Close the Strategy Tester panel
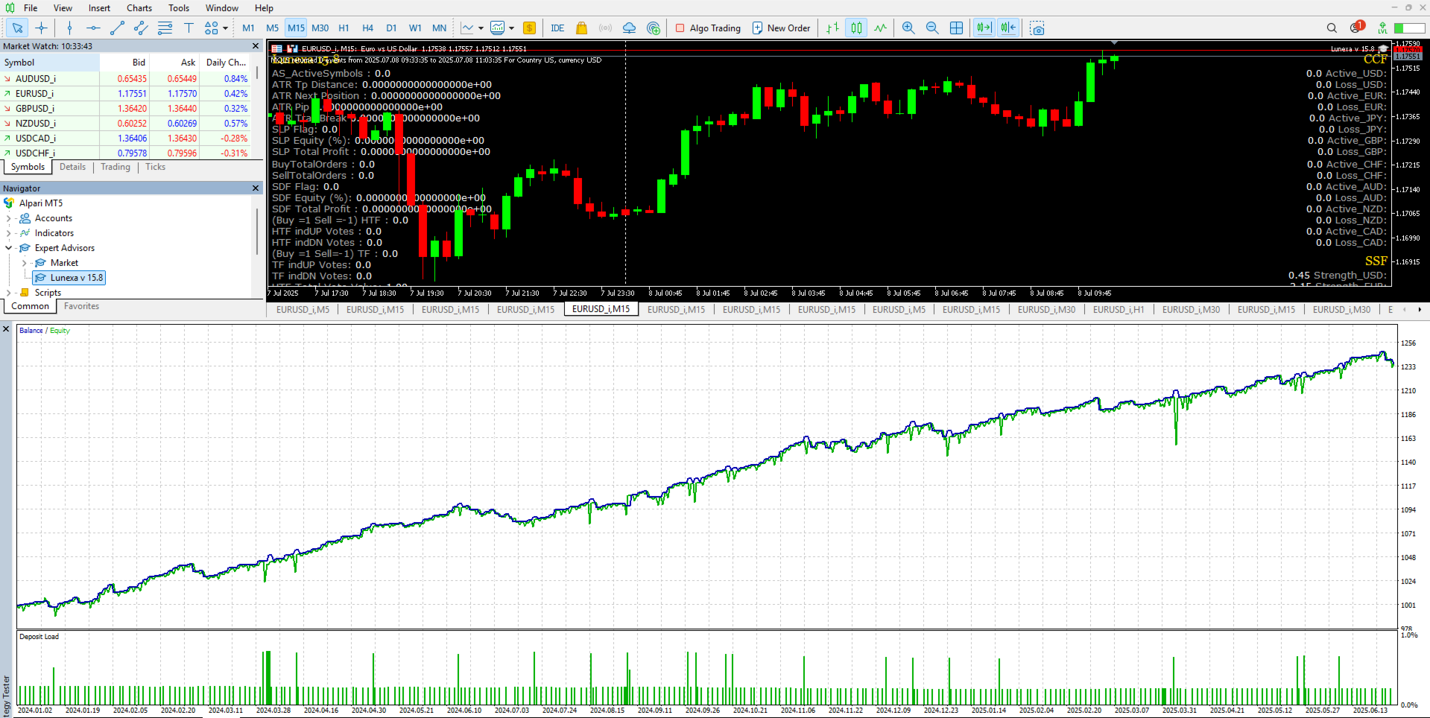The width and height of the screenshot is (1430, 718). click(x=6, y=328)
